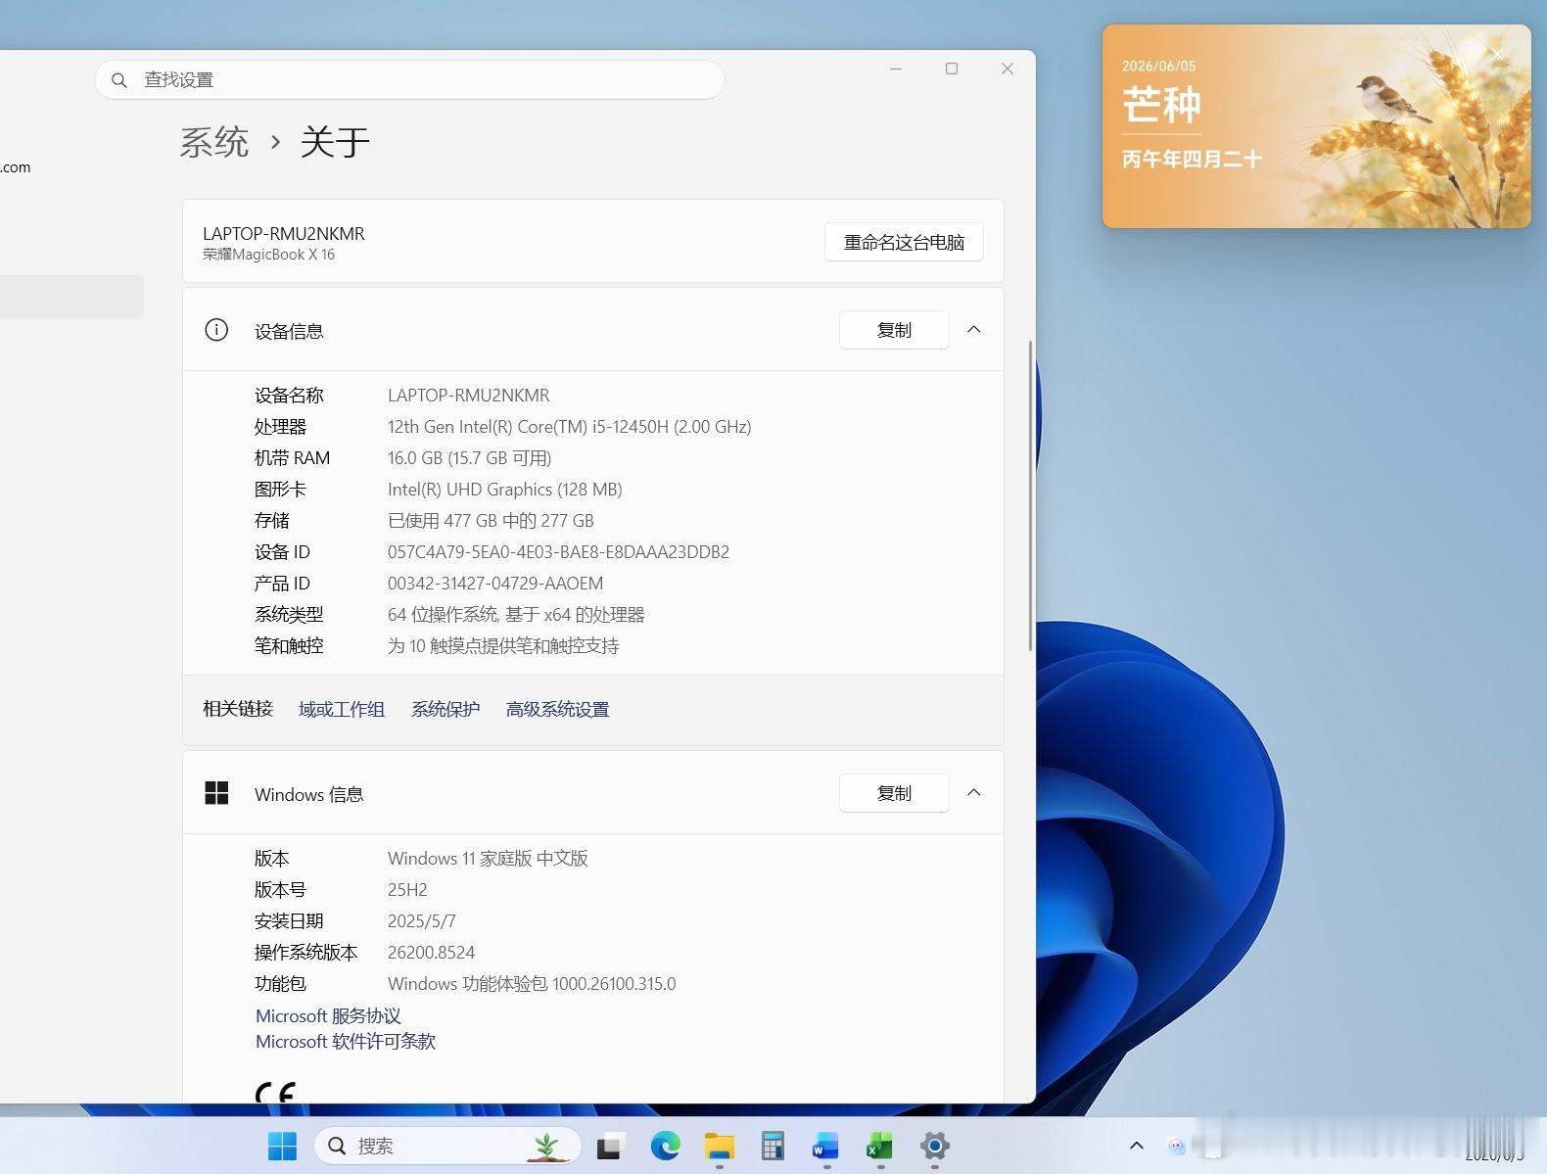Launch Microsoft Edge from the taskbar
This screenshot has height=1174, width=1547.
point(666,1146)
